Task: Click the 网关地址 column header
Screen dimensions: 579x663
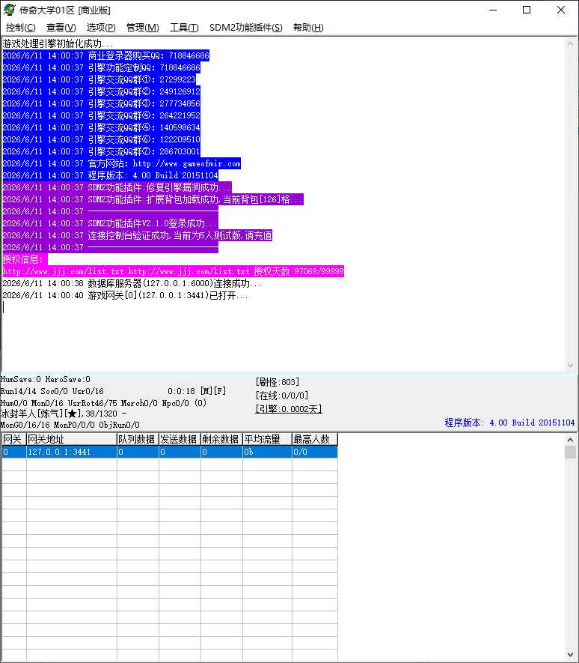Action: pyautogui.click(x=71, y=439)
